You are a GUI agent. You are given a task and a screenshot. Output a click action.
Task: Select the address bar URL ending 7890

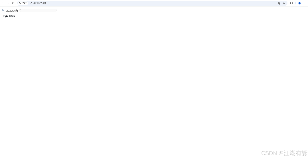(38, 3)
